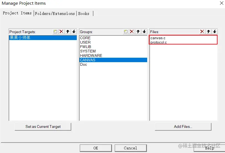
Task: Close the Manage Project Items dialog
Action: [222, 3]
